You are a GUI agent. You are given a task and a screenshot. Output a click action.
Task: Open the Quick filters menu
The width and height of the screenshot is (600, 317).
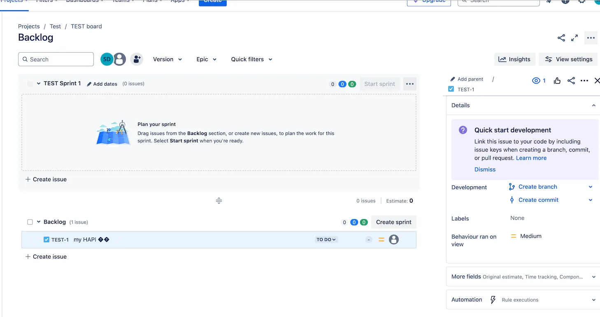tap(251, 59)
